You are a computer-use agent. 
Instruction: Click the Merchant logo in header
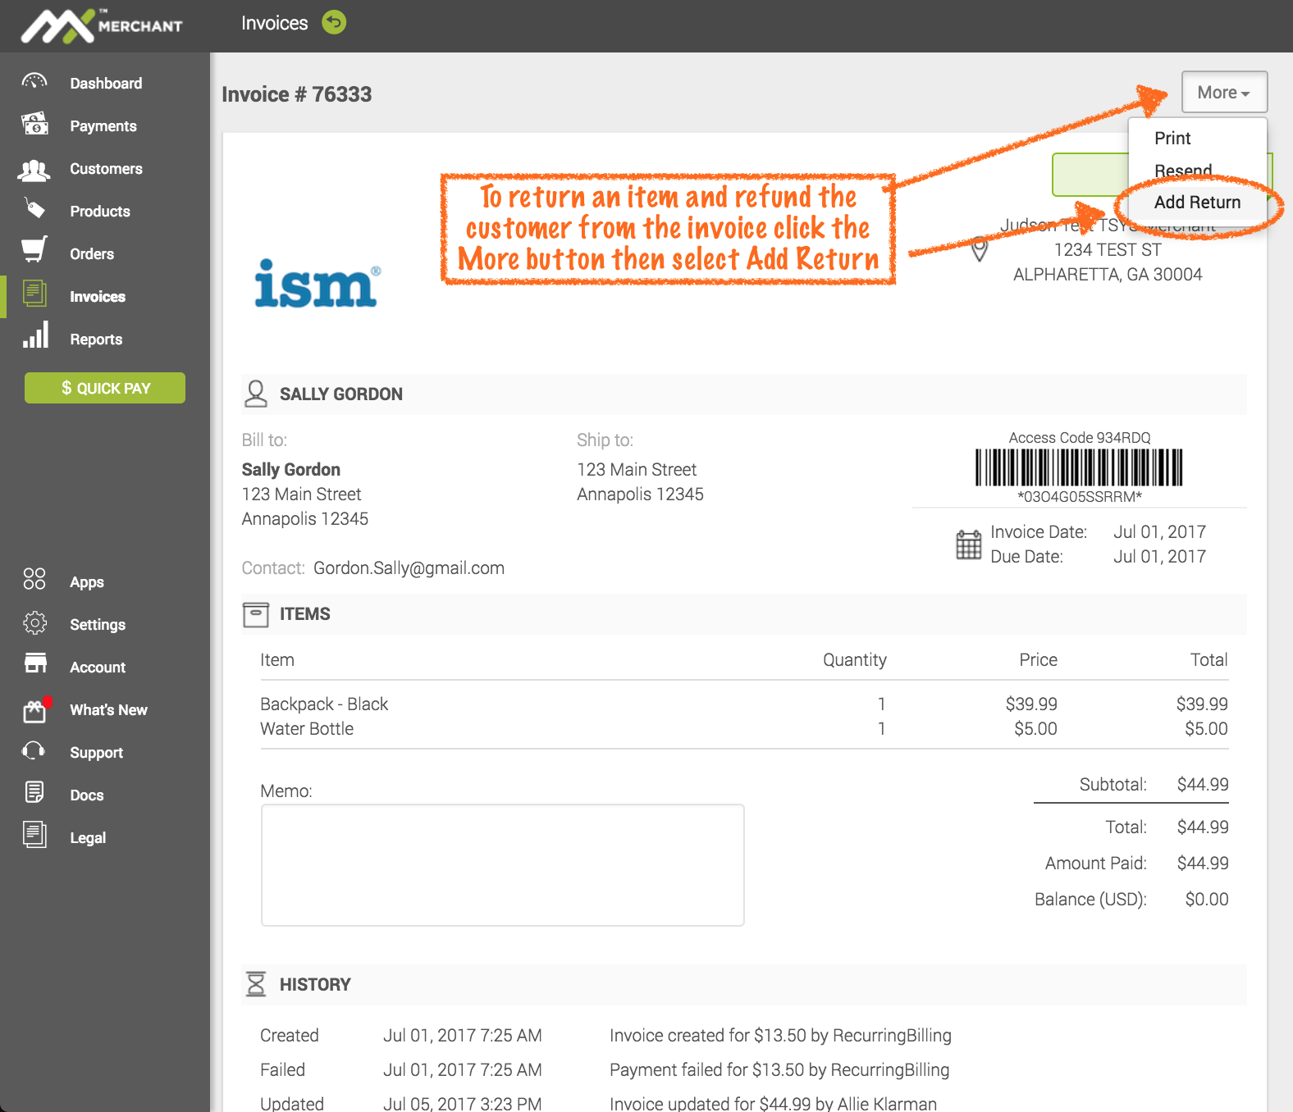(103, 25)
